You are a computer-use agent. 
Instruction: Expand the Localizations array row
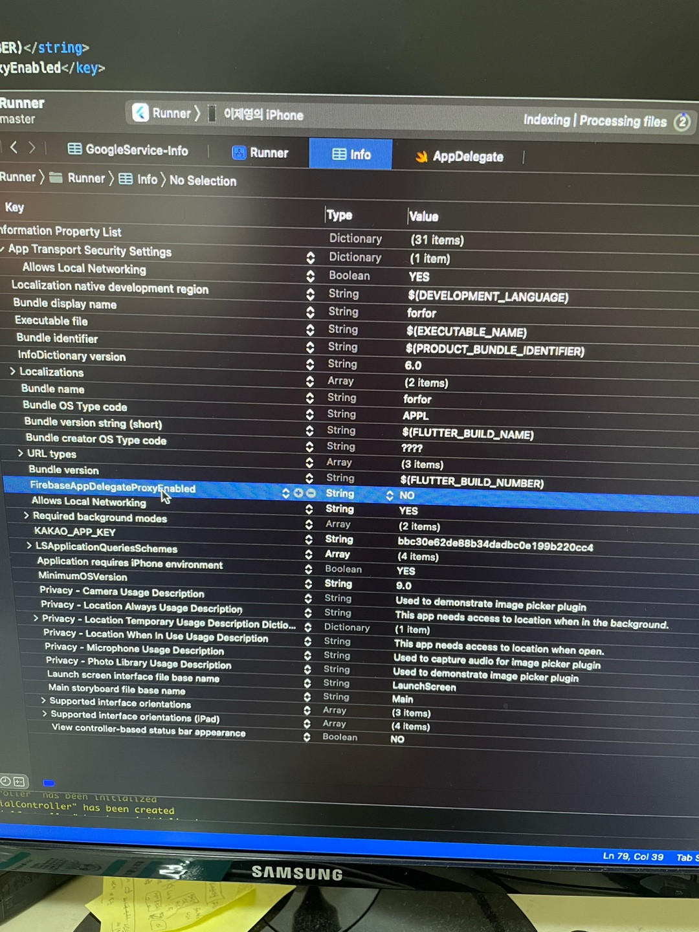click(12, 372)
